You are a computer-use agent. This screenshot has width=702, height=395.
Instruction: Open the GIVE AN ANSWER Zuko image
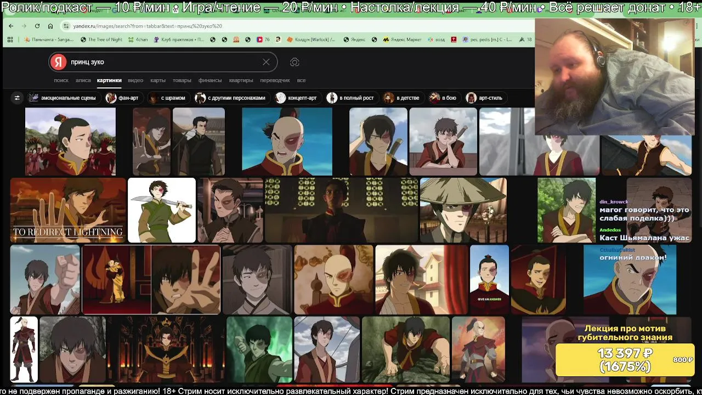489,280
